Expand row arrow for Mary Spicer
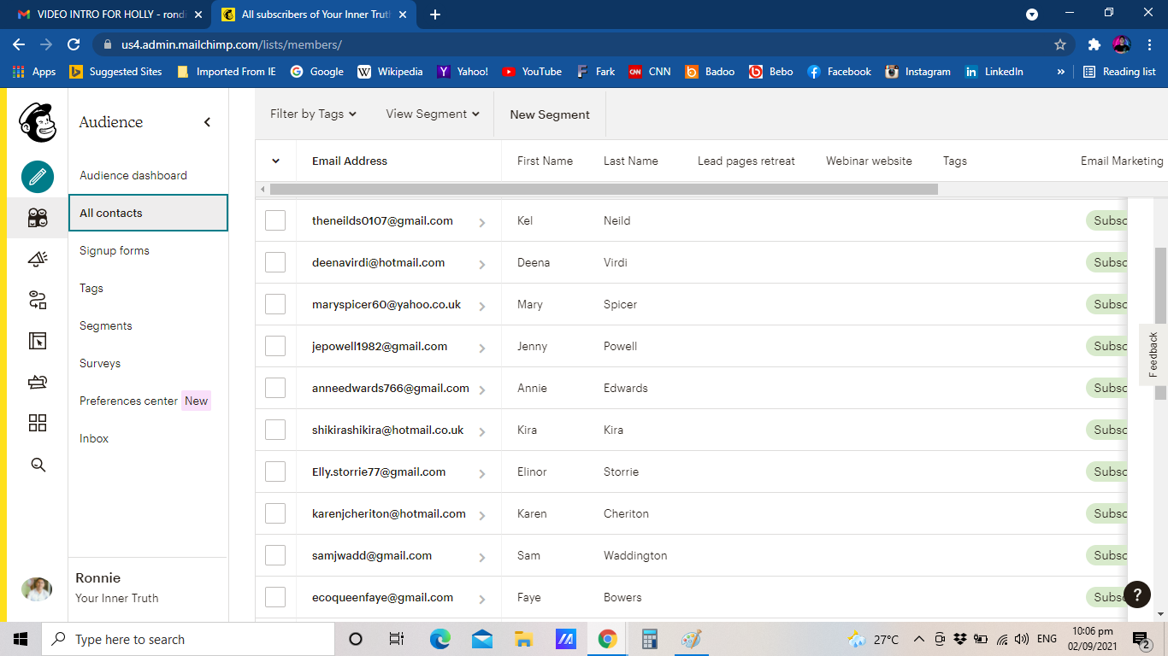1168x656 pixels. point(482,306)
